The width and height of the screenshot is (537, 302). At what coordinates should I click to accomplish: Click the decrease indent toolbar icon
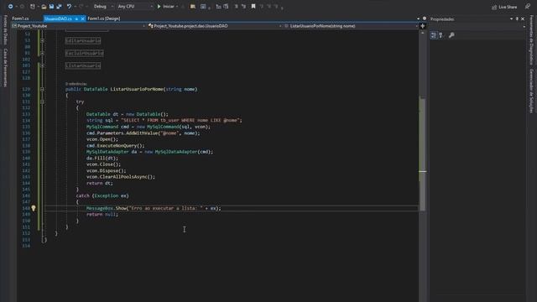tap(218, 7)
